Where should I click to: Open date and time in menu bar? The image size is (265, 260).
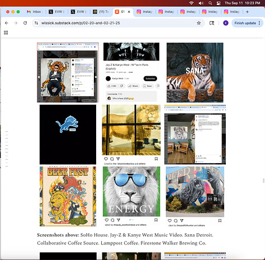pos(242,3)
